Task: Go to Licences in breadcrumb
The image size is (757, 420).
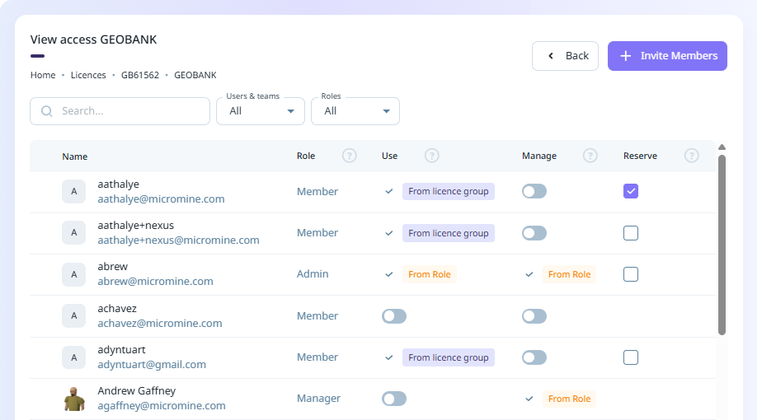Action: (88, 75)
